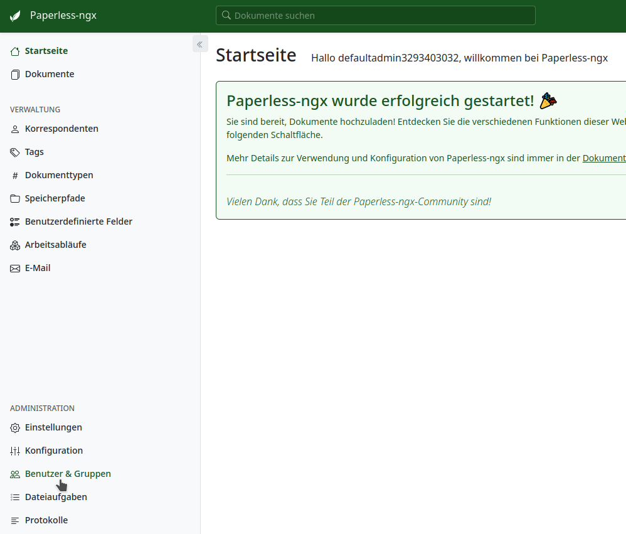This screenshot has height=534, width=626.
Task: Click the Arbeitsabläufe workflow icon
Action: 15,245
